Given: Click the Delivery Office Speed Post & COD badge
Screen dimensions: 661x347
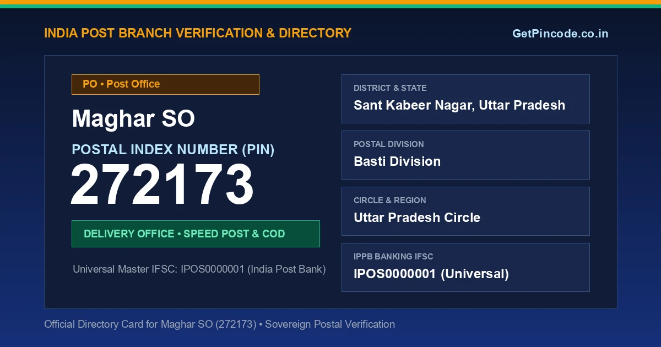Looking at the screenshot, I should (x=196, y=234).
